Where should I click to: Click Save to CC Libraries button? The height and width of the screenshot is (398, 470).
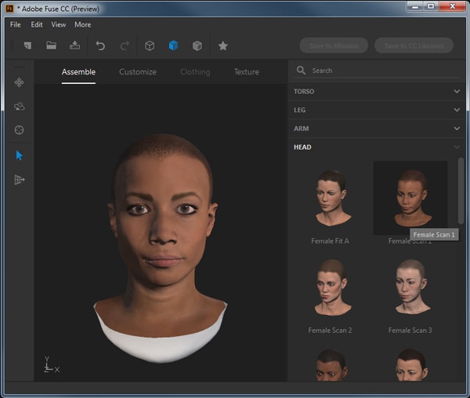(x=414, y=45)
